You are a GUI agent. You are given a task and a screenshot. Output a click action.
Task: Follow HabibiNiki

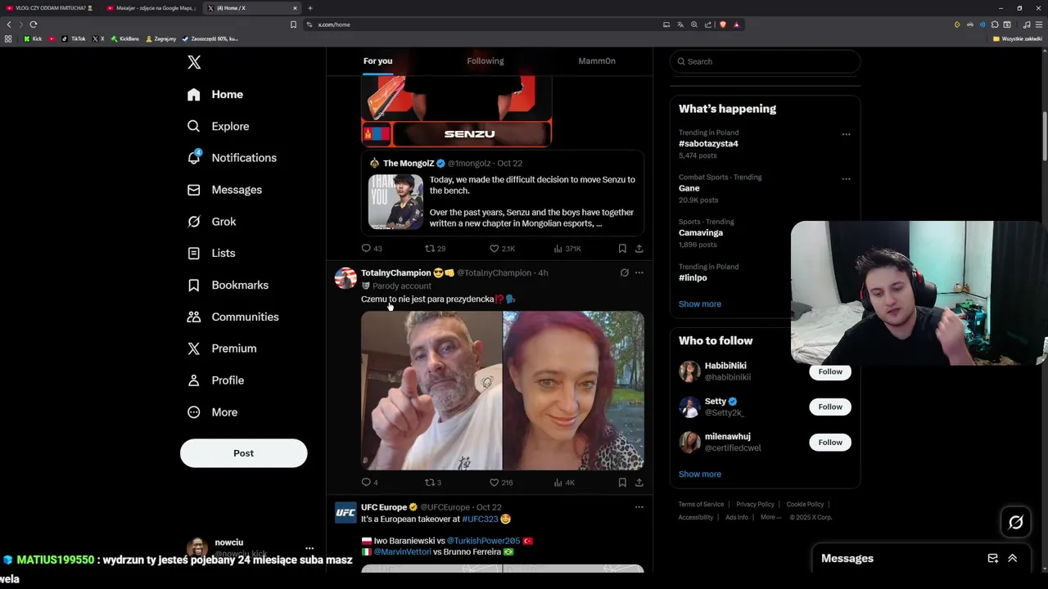(x=830, y=371)
